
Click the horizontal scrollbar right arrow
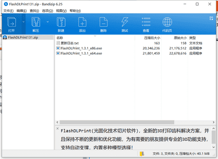point(213,122)
